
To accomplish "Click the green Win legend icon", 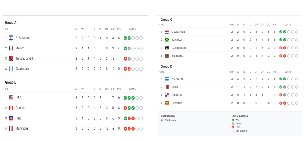I will (233, 120).
